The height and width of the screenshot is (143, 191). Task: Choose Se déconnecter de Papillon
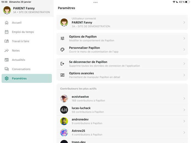coord(120,64)
